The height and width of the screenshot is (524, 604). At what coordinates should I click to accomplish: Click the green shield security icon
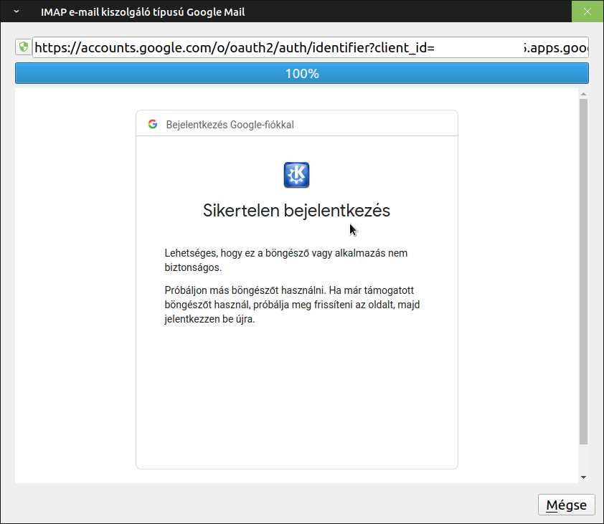pos(24,47)
